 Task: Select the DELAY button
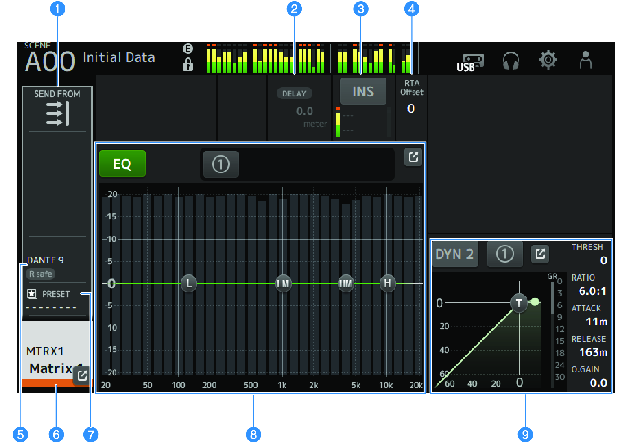click(294, 94)
